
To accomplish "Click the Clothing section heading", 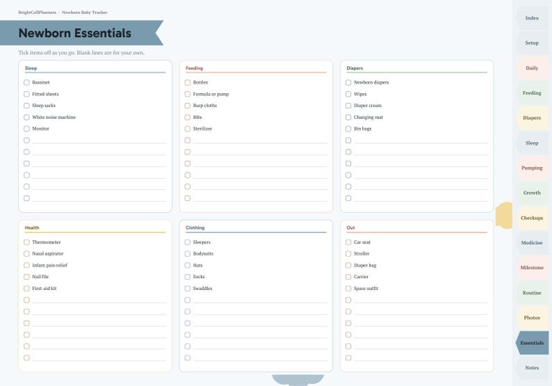I will (x=195, y=228).
